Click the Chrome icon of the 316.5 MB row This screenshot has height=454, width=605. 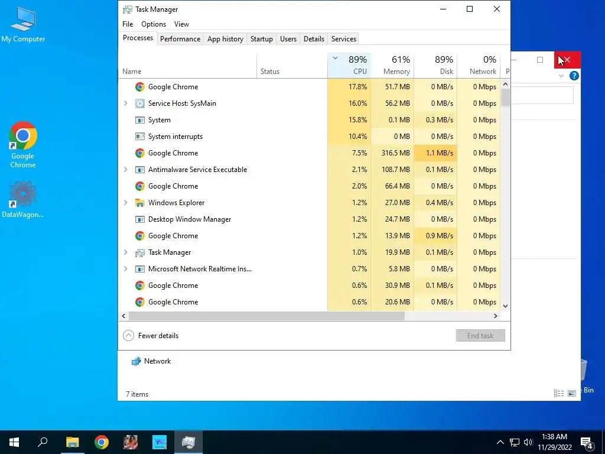tap(139, 153)
